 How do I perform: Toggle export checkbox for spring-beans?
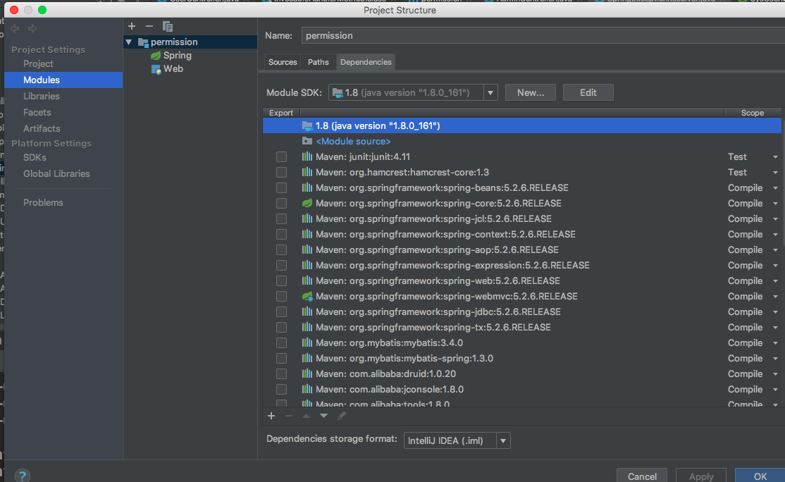(281, 187)
